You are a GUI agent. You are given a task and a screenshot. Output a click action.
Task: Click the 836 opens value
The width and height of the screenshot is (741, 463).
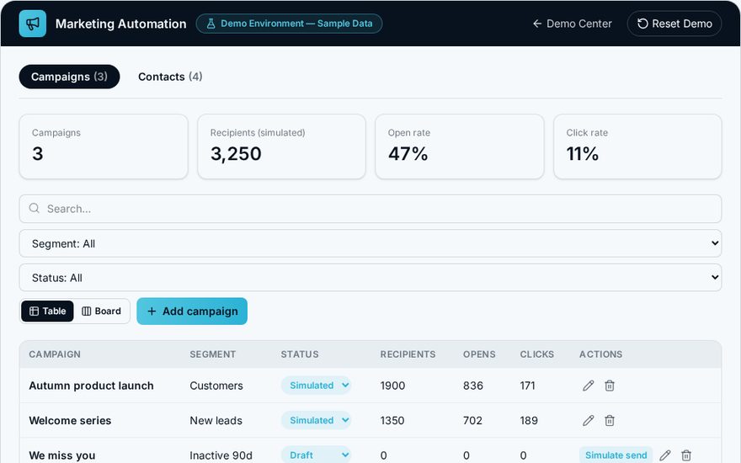pos(473,386)
